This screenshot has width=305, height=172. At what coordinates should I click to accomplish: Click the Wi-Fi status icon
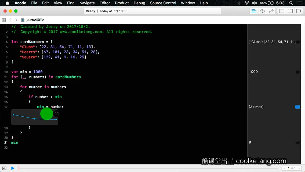click(247, 3)
